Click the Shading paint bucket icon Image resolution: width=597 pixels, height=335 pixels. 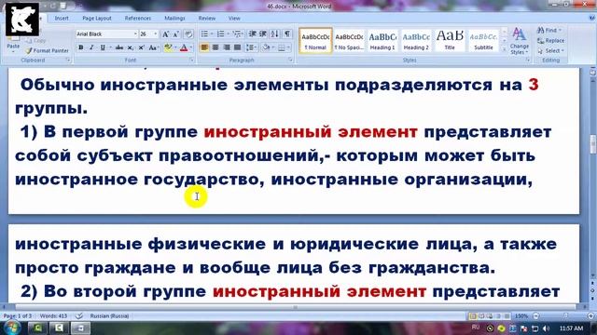266,47
